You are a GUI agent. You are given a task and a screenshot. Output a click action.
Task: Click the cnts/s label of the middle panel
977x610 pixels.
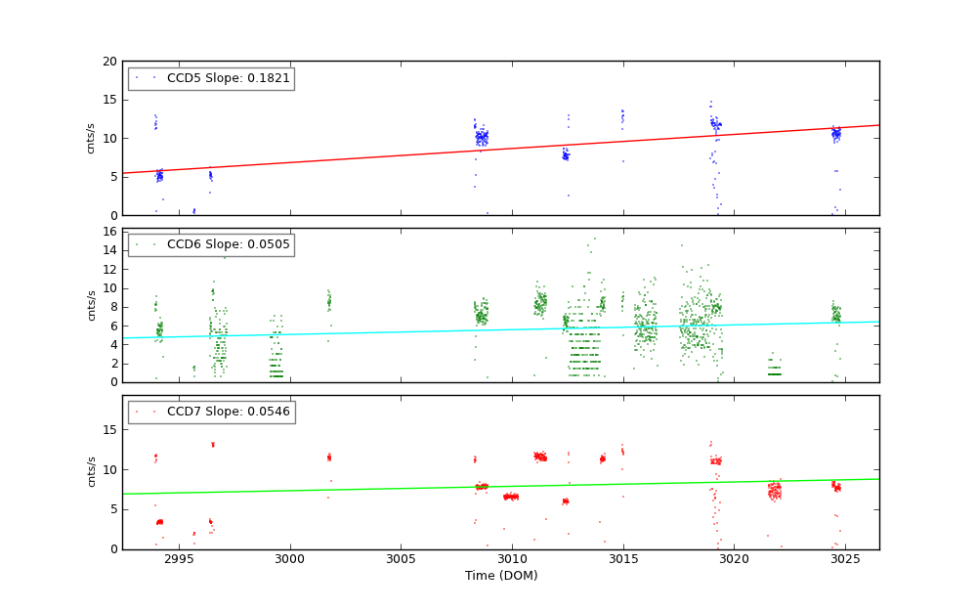click(x=91, y=305)
